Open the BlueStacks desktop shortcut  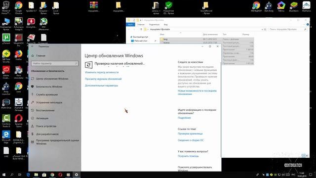(x=294, y=6)
